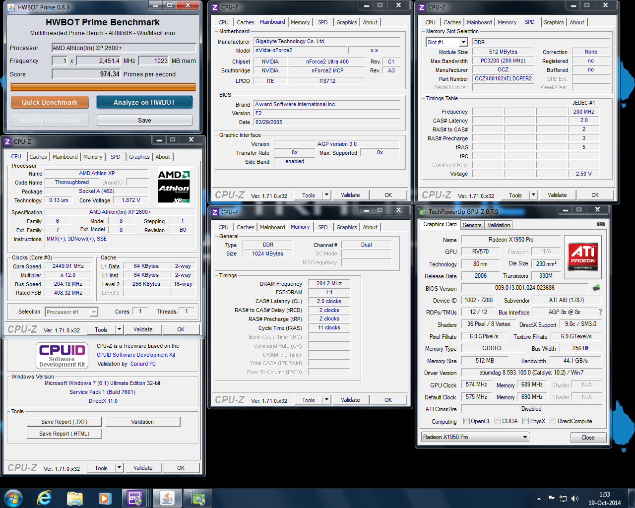Switch to Validation tab in GPU-Z
The width and height of the screenshot is (635, 508).
(499, 225)
